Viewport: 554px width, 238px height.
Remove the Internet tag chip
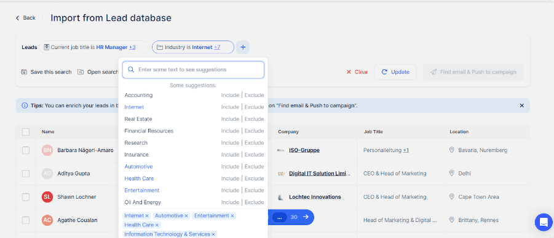coord(147,215)
